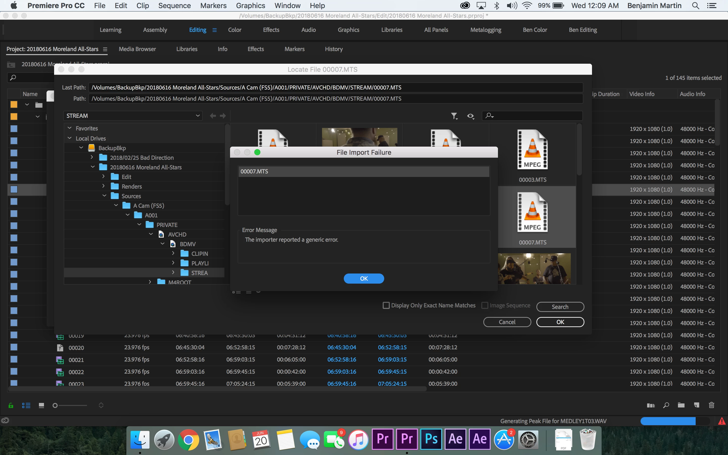
Task: Open the Sequence menu
Action: tap(174, 5)
